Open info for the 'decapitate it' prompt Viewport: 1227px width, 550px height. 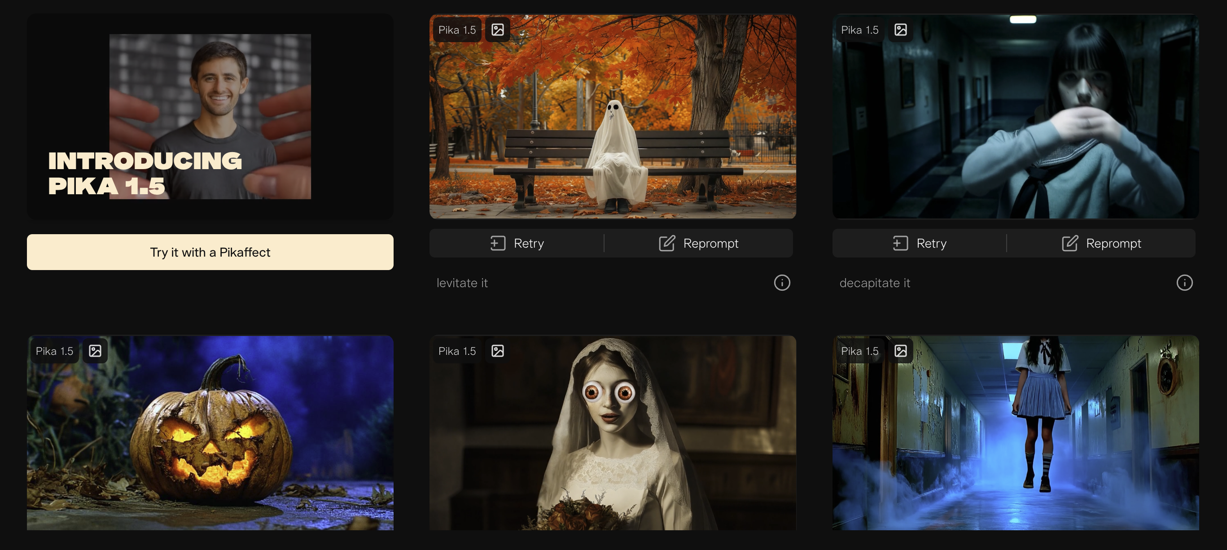pyautogui.click(x=1184, y=283)
